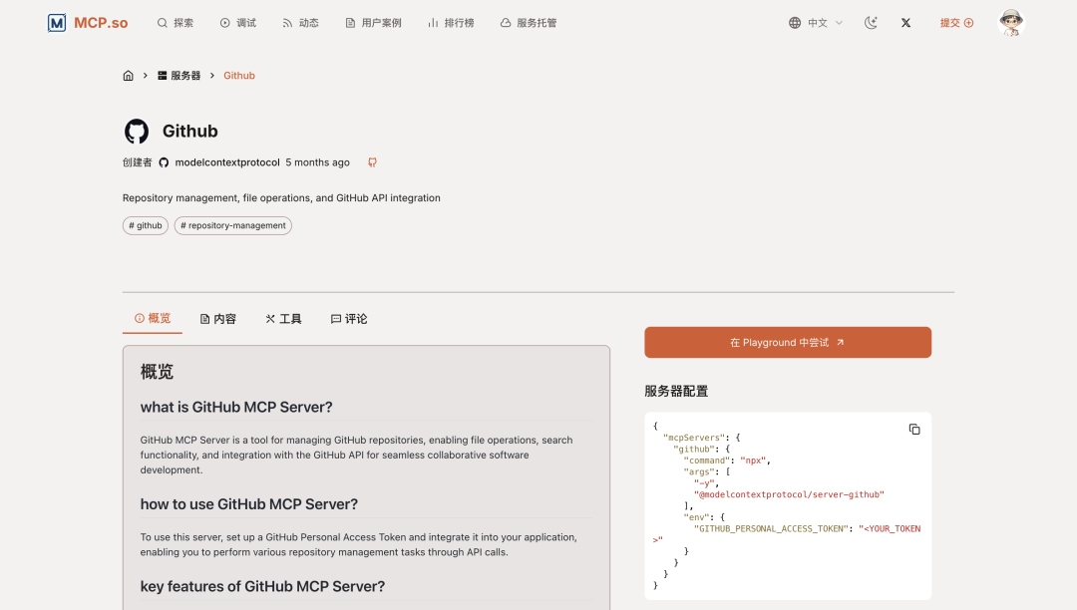
Task: Open the 探索 search nav item
Action: click(x=176, y=23)
